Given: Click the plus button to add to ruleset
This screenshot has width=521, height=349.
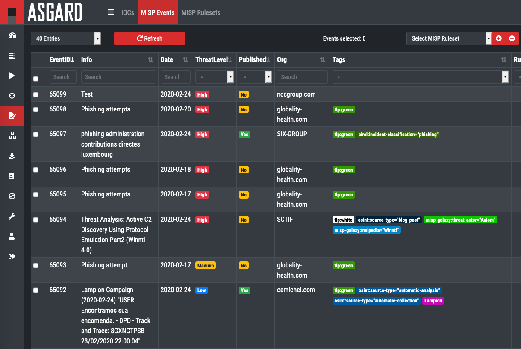Looking at the screenshot, I should point(499,38).
